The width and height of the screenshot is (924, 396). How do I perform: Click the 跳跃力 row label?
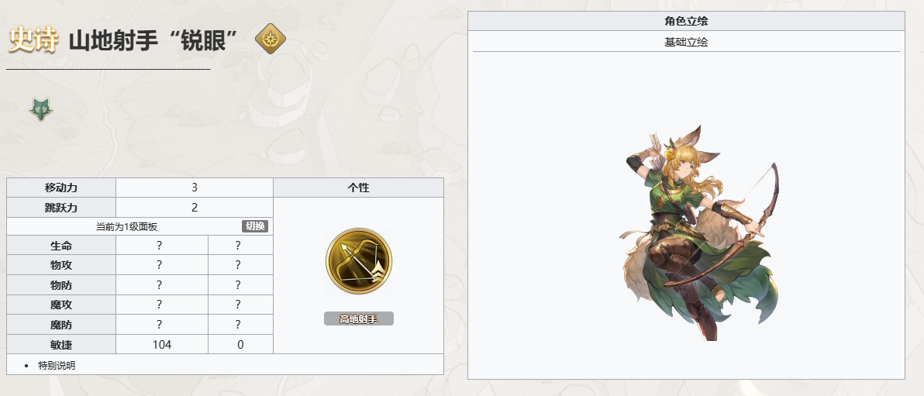(x=61, y=208)
